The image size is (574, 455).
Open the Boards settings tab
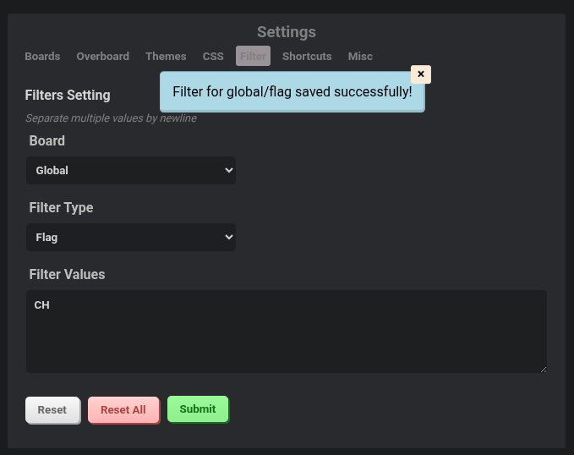pyautogui.click(x=42, y=57)
